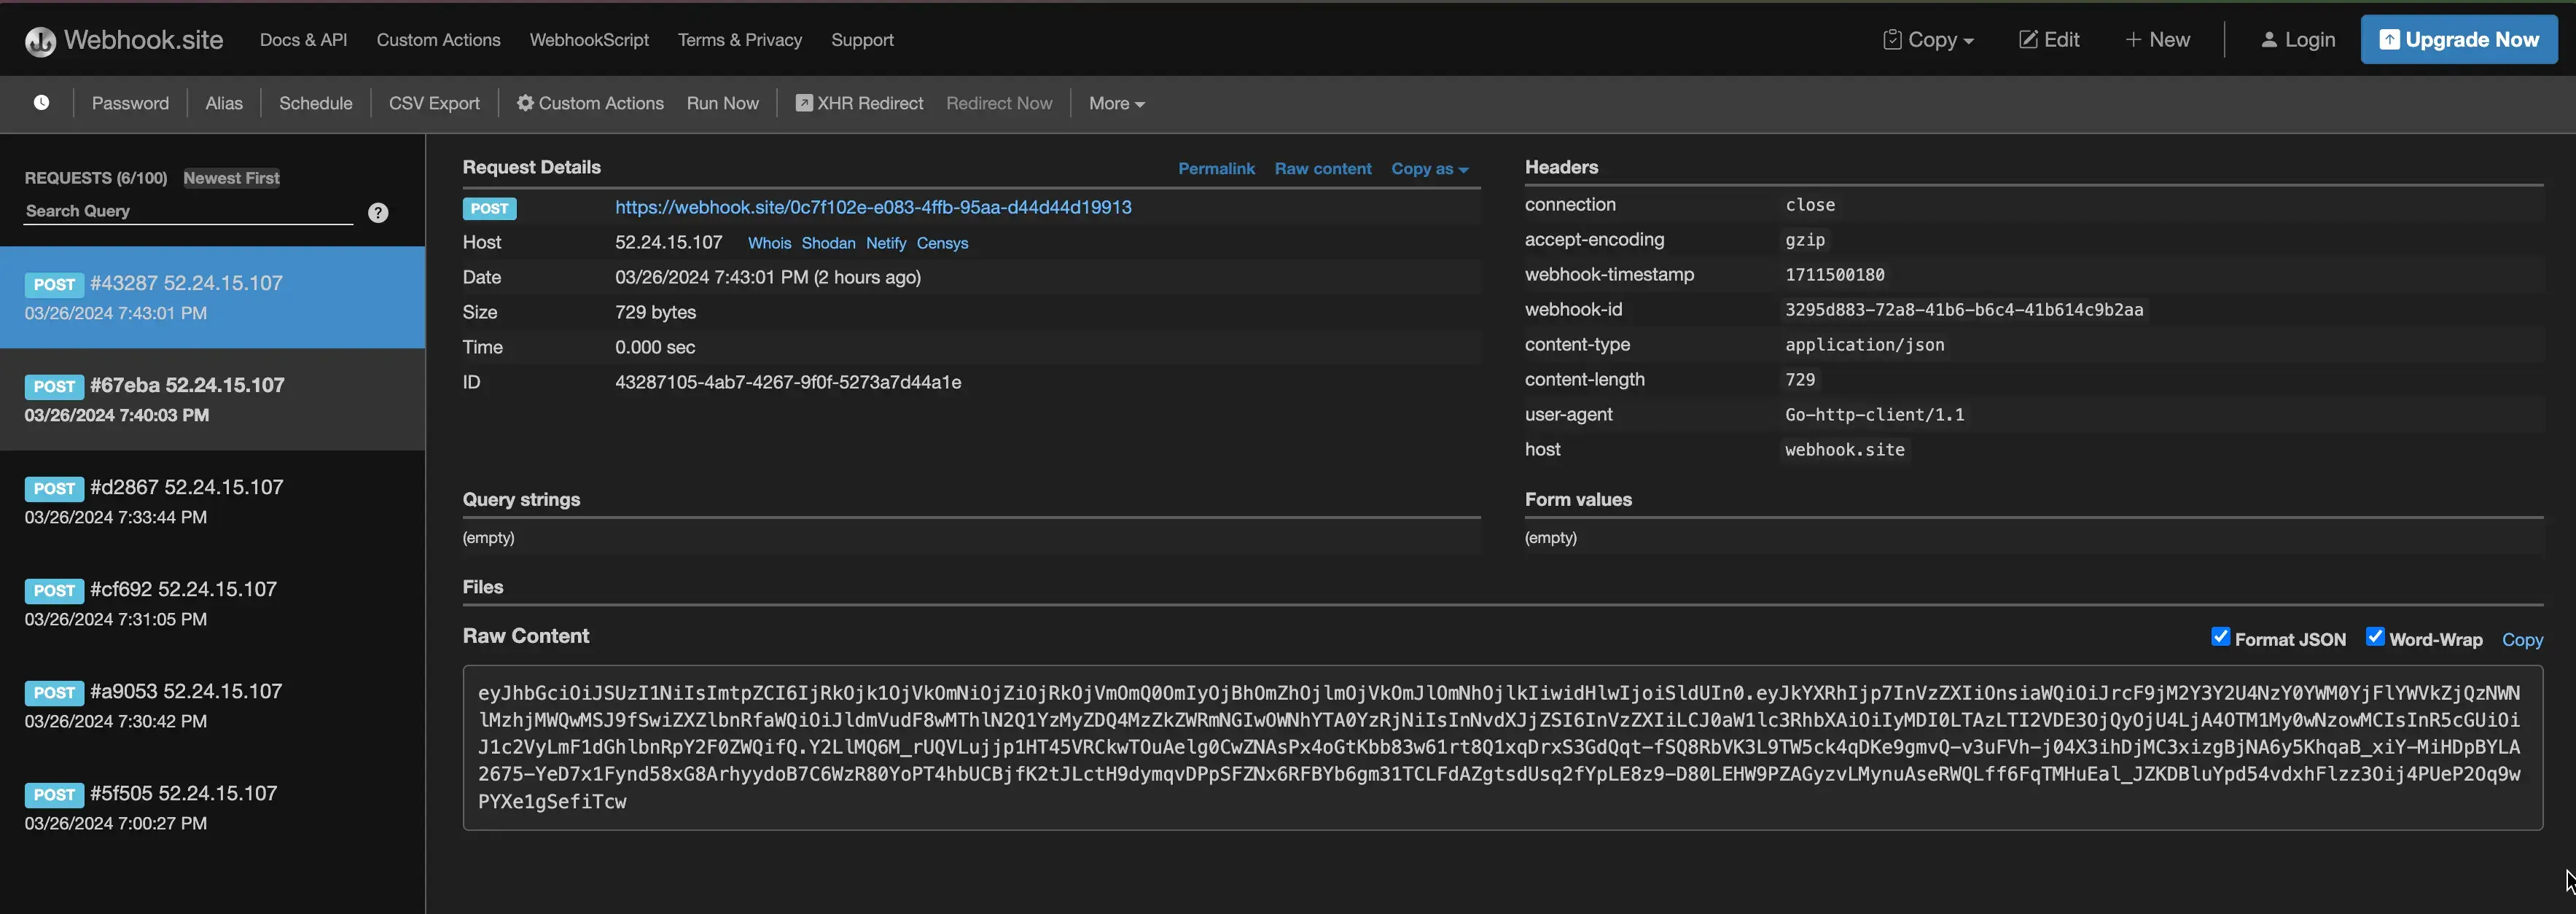Click the search query help icon
The image size is (2576, 914).
click(378, 213)
